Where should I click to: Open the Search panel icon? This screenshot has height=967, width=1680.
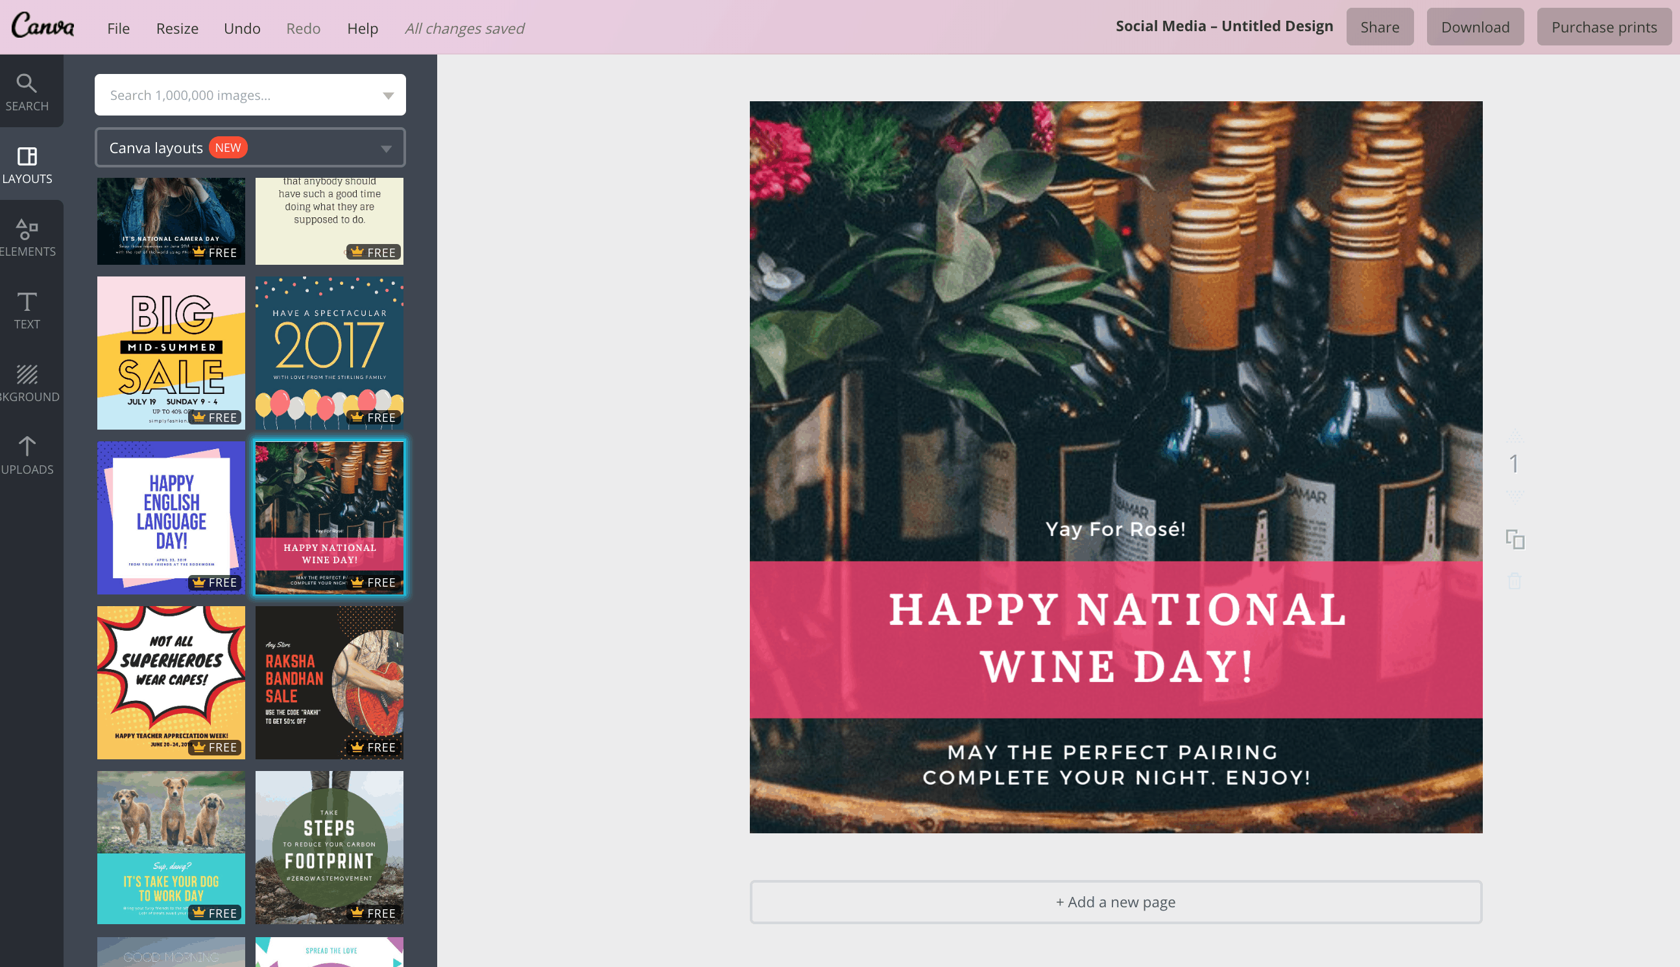(x=27, y=92)
